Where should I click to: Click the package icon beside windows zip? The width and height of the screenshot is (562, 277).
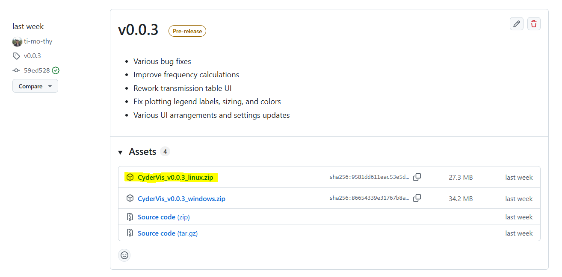pos(130,198)
